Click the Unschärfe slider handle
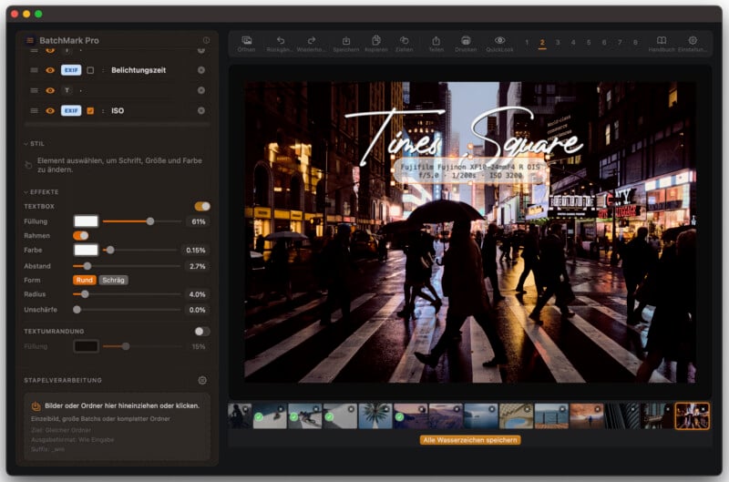The width and height of the screenshot is (729, 482). (77, 310)
